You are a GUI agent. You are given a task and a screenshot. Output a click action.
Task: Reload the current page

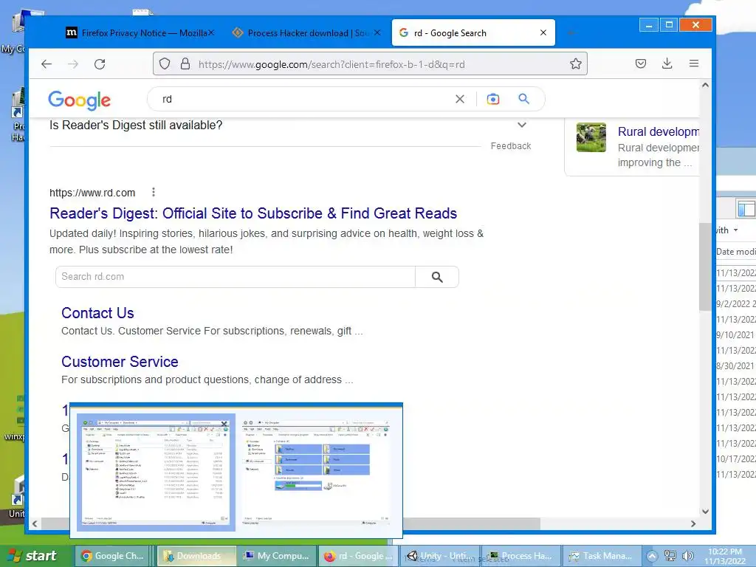(100, 64)
